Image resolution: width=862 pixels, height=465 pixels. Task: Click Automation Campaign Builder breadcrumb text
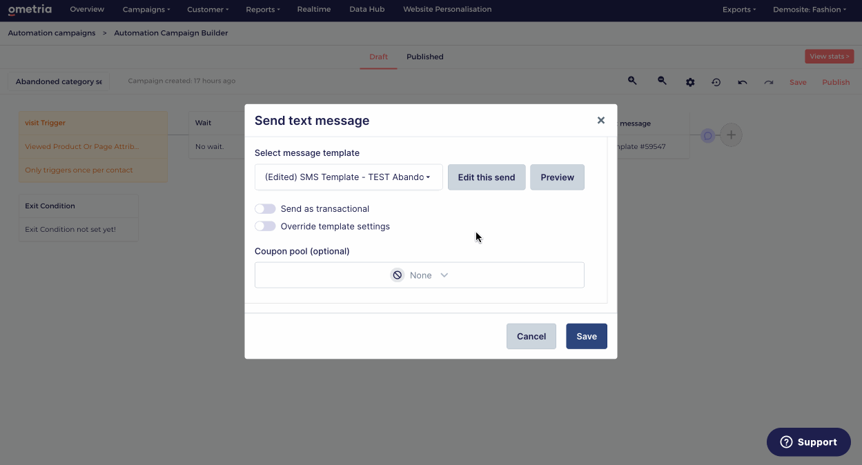pyautogui.click(x=171, y=33)
